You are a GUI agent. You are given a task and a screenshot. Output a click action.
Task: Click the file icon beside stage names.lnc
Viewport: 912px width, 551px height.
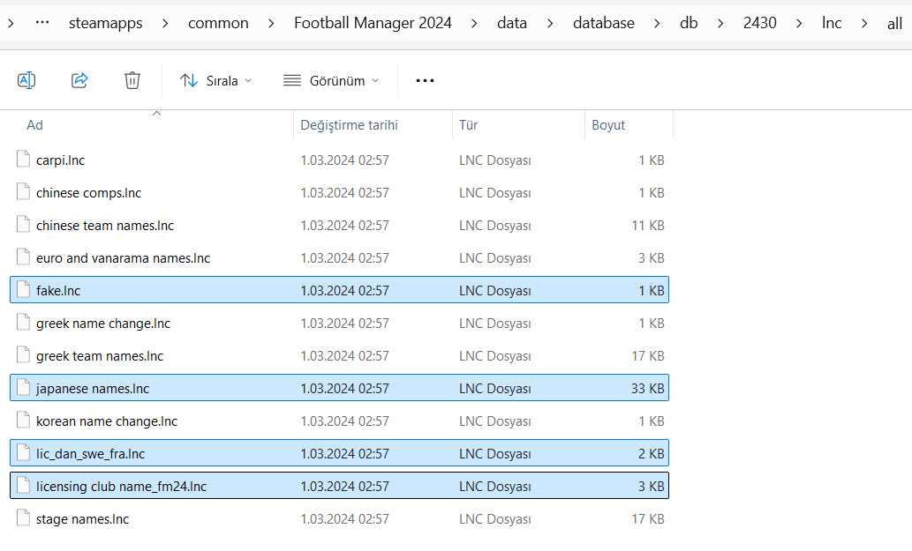pyautogui.click(x=23, y=519)
